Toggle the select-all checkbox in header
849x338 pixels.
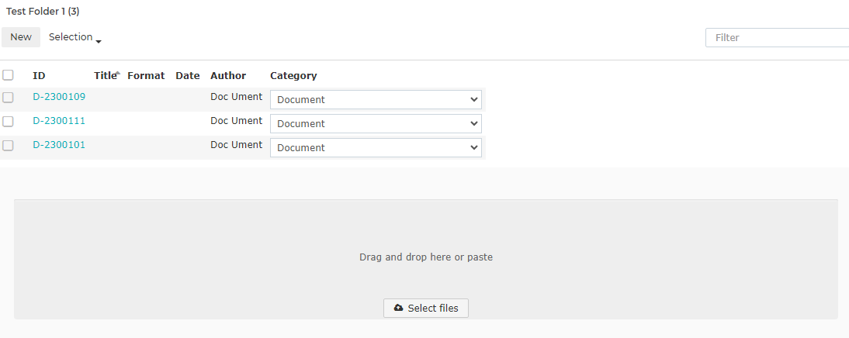tap(8, 75)
